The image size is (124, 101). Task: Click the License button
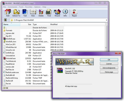tap(109, 64)
